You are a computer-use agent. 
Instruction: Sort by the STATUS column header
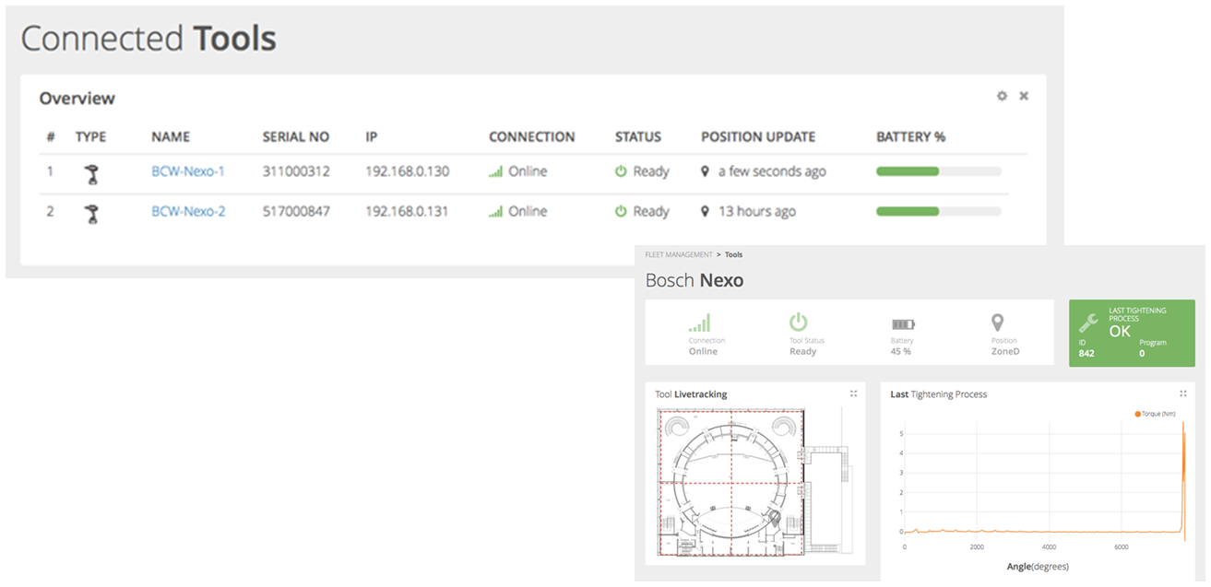pos(638,136)
